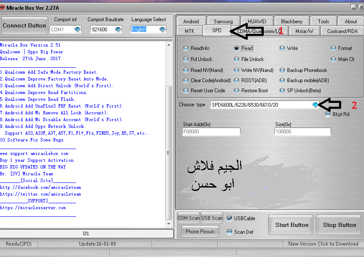Click the USB Scan button

point(212,218)
